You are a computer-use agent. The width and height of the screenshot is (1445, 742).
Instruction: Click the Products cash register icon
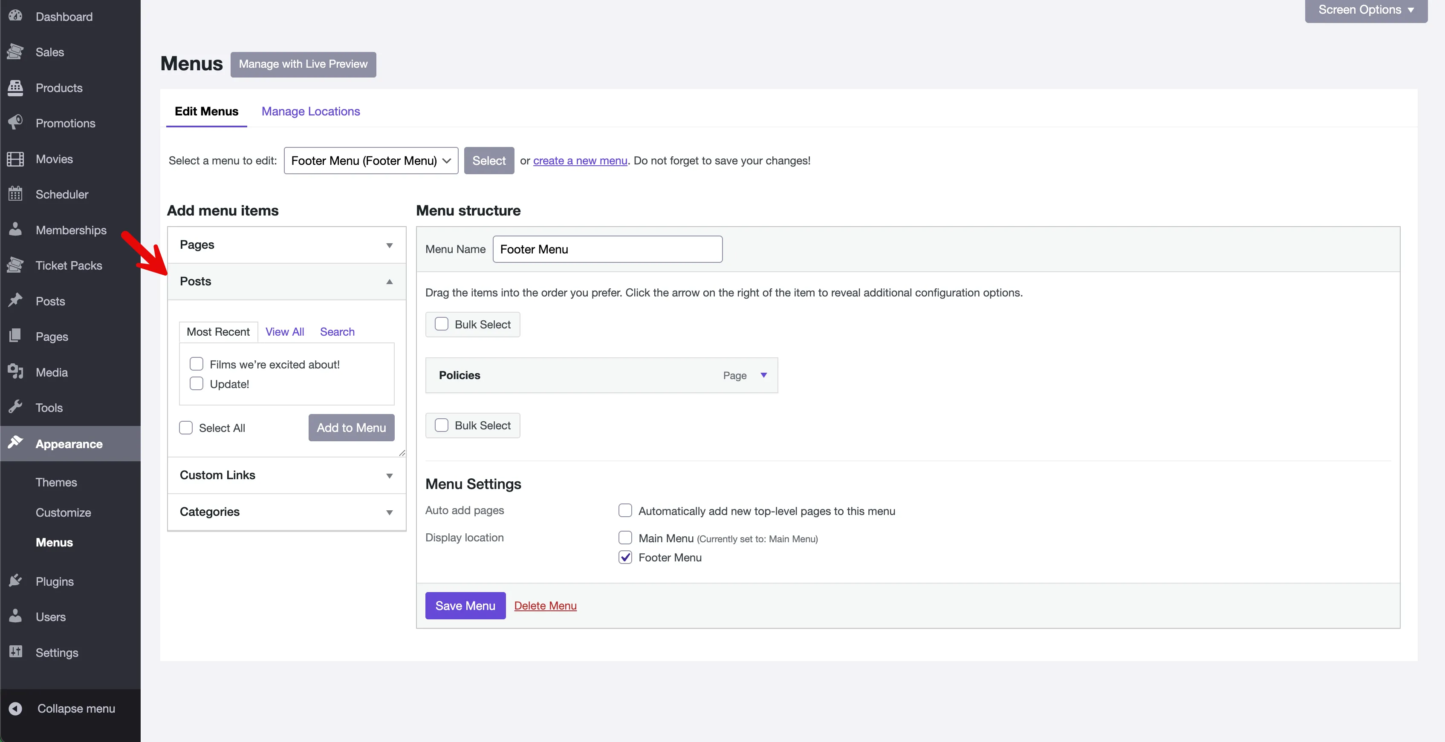click(15, 87)
